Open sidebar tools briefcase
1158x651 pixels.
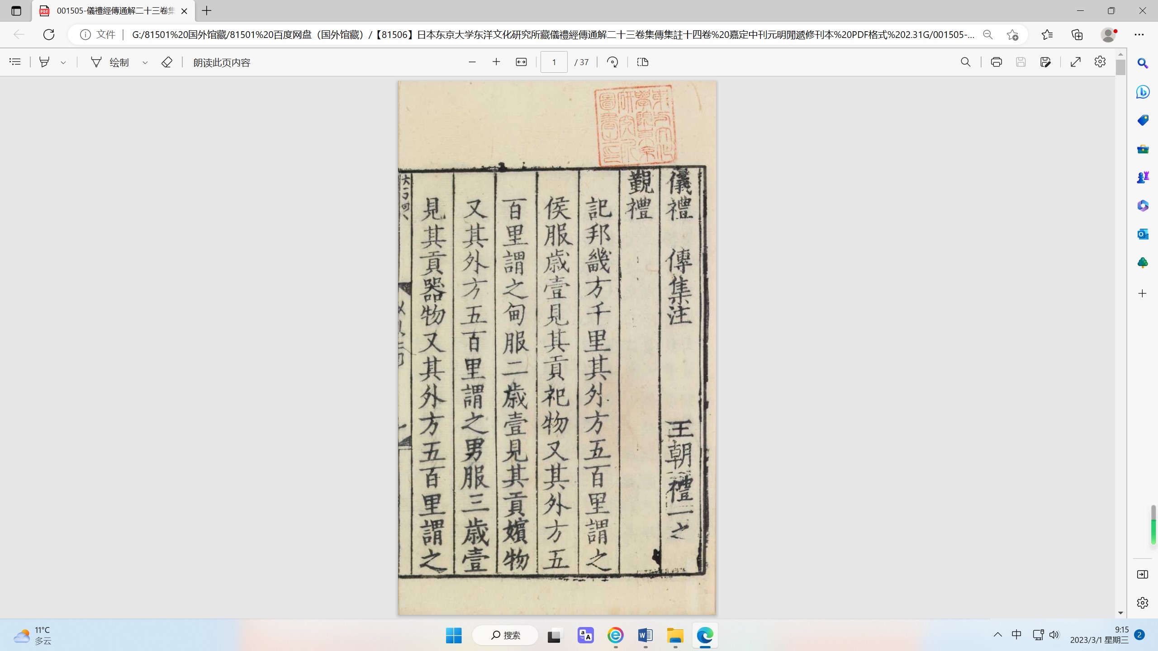[1143, 149]
